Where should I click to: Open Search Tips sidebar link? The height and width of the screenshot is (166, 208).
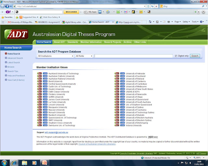point(13,71)
